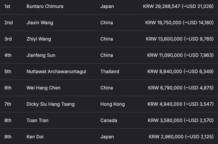
Task: Select Jiaxin Wang in 2nd place
Action: pyautogui.click(x=40, y=23)
